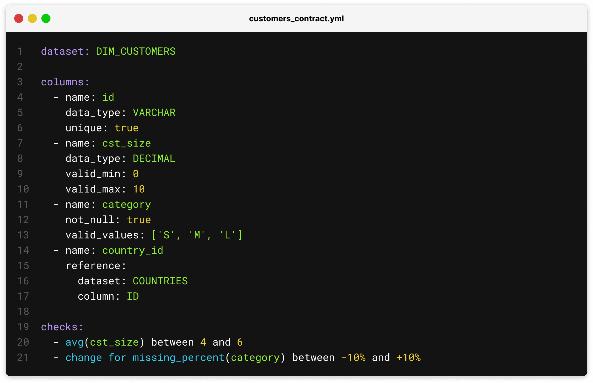The height and width of the screenshot is (383, 593).
Task: Click the VARCHAR data type value
Action: tap(154, 113)
